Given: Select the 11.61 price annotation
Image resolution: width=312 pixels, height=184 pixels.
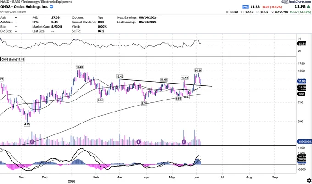Looking at the screenshot, I should [164, 79].
